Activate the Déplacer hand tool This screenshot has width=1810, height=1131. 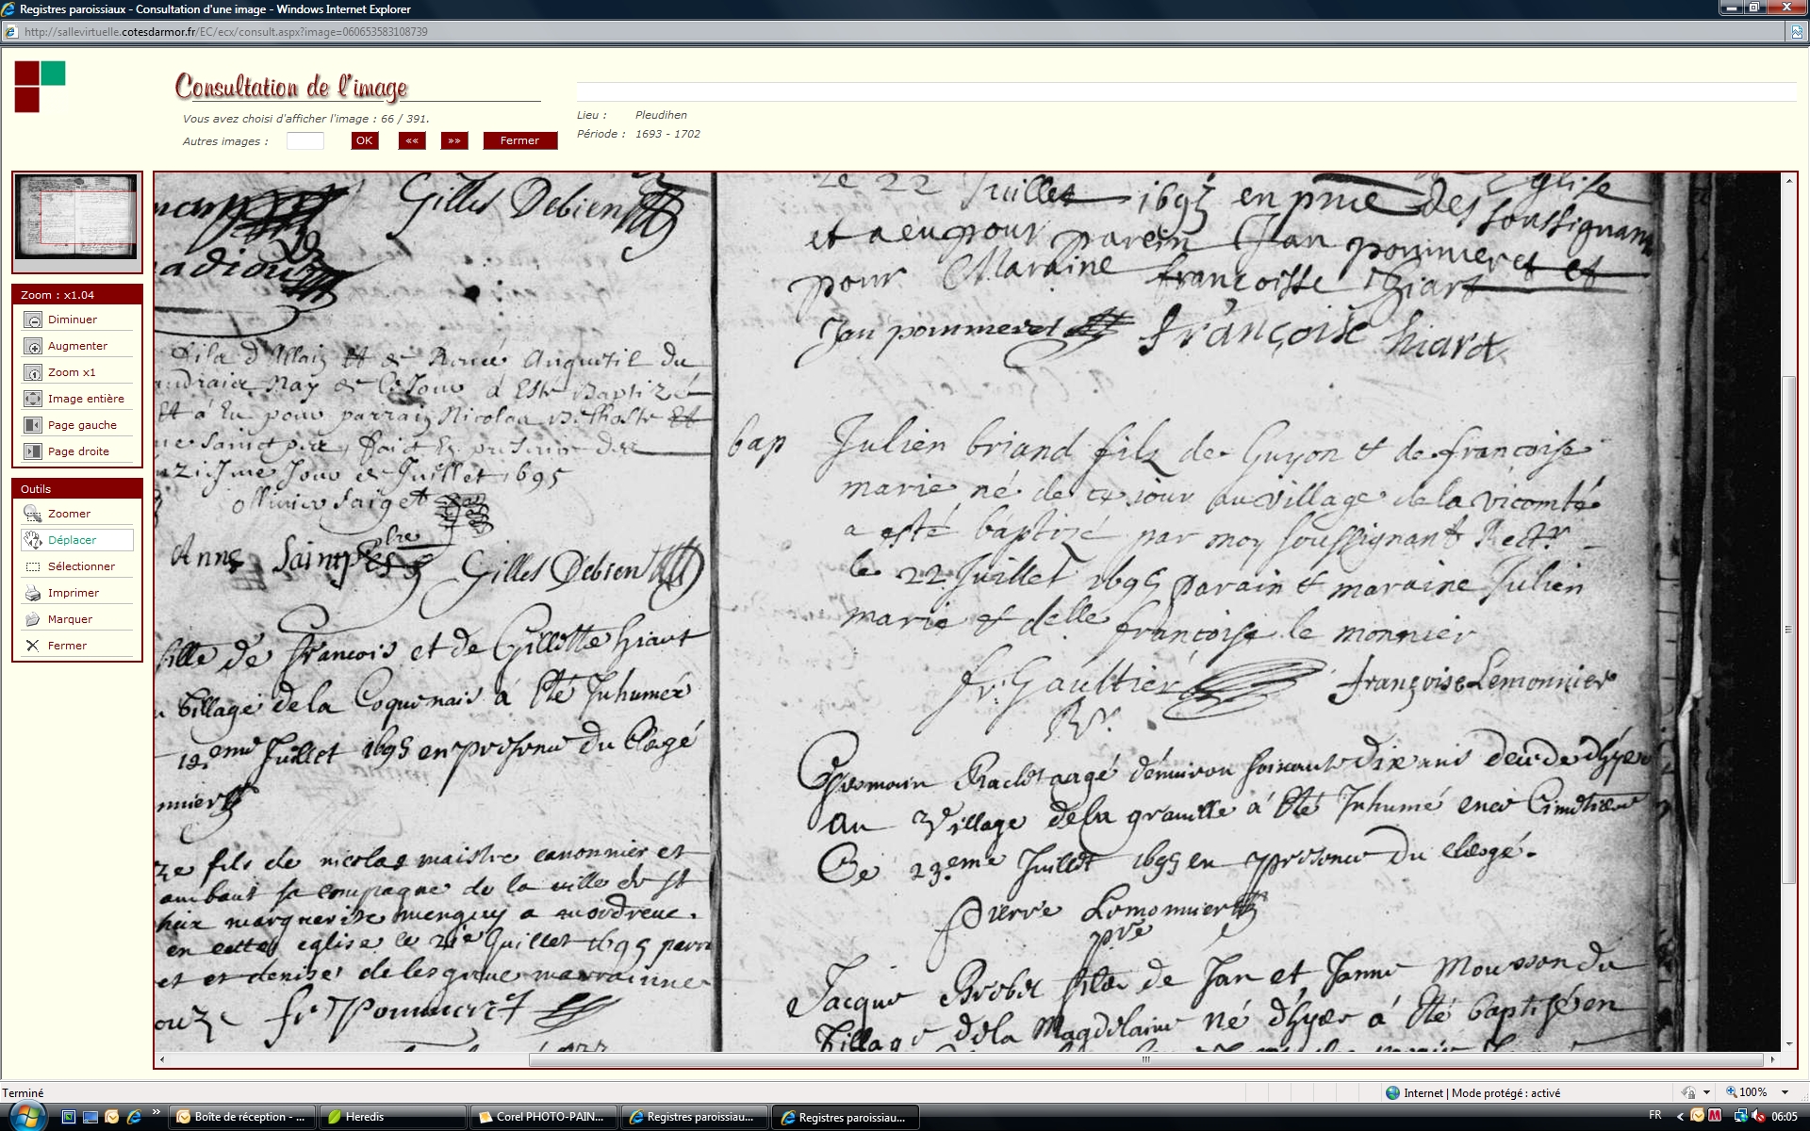33,541
